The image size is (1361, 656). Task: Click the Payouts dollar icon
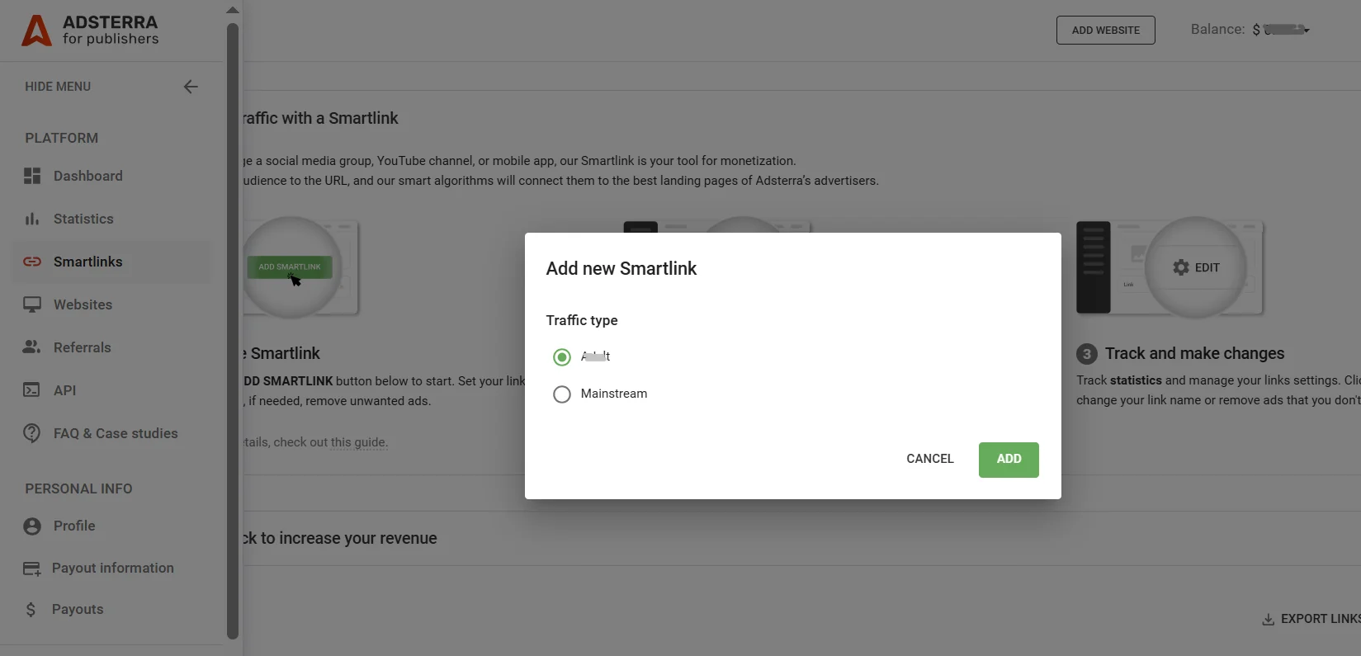[31, 609]
